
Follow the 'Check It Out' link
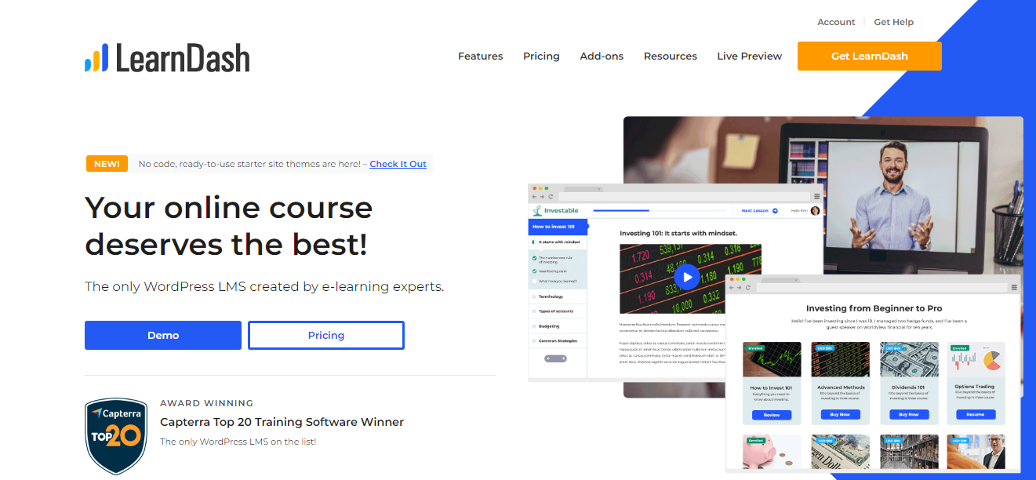398,164
